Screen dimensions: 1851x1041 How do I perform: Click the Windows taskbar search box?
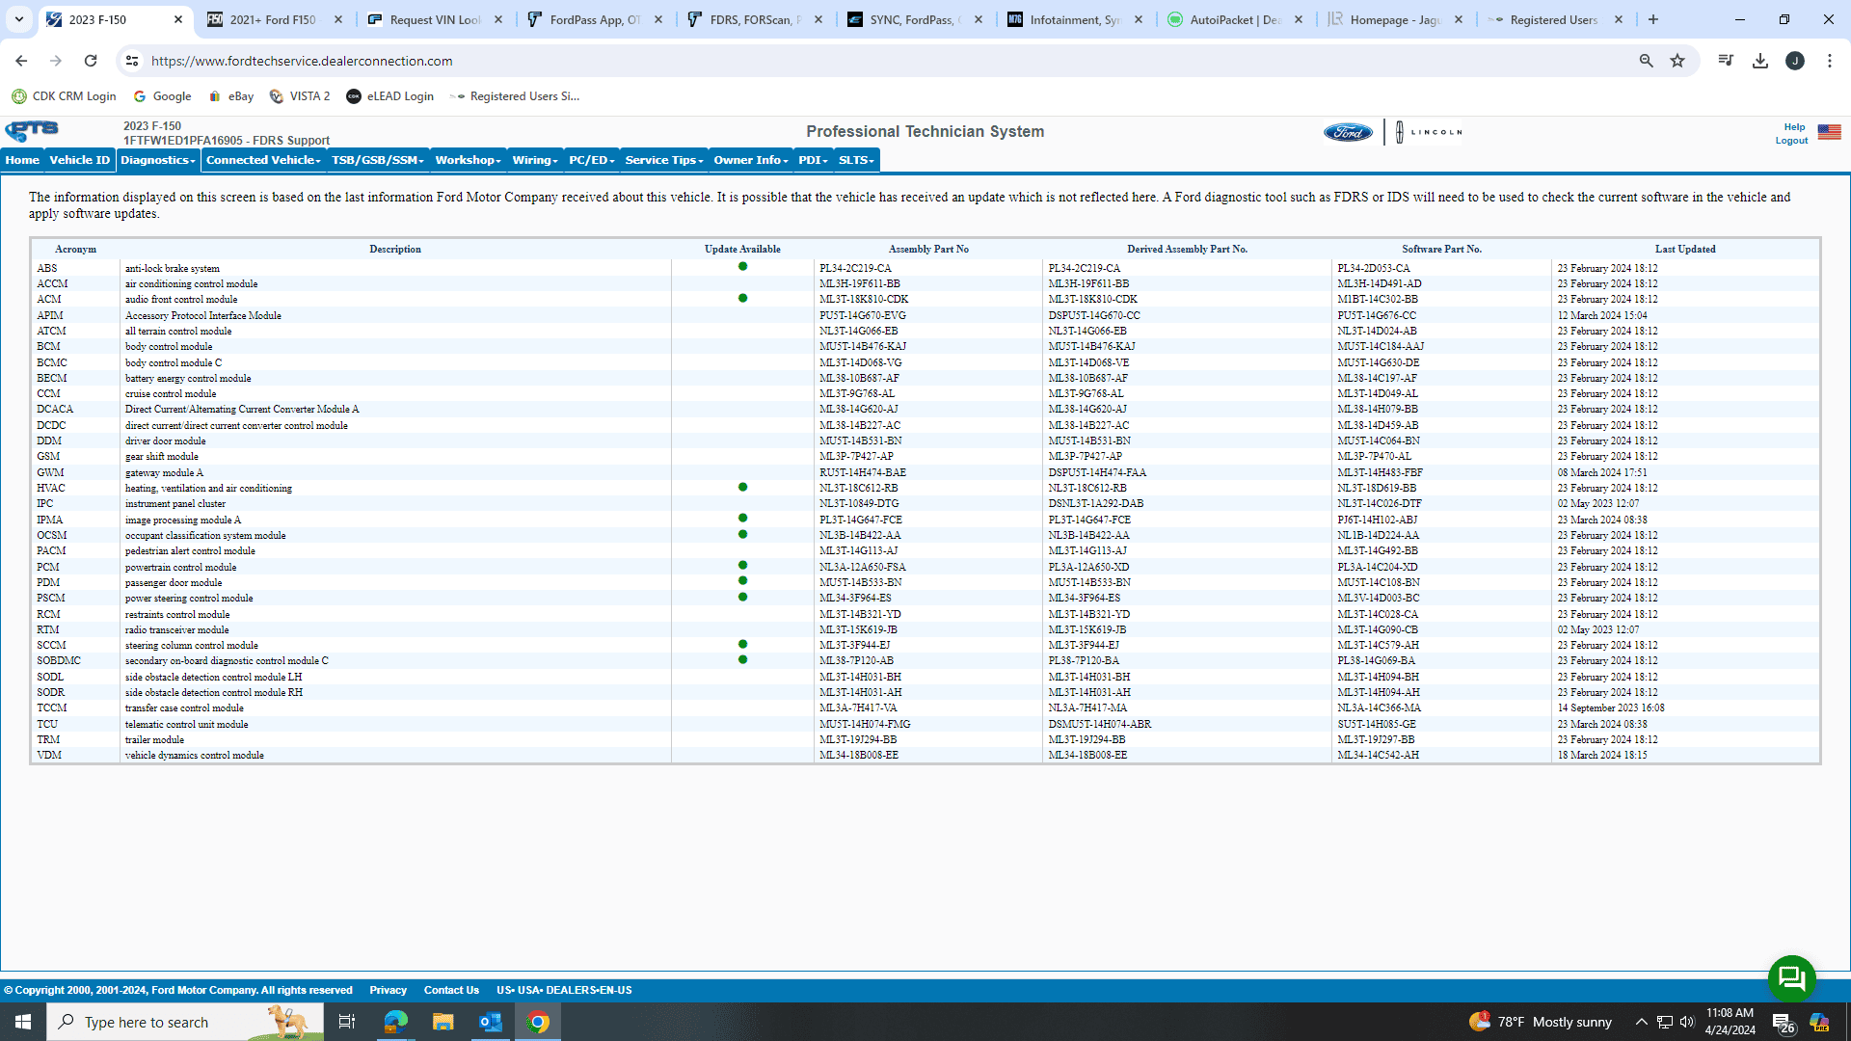(x=185, y=1022)
